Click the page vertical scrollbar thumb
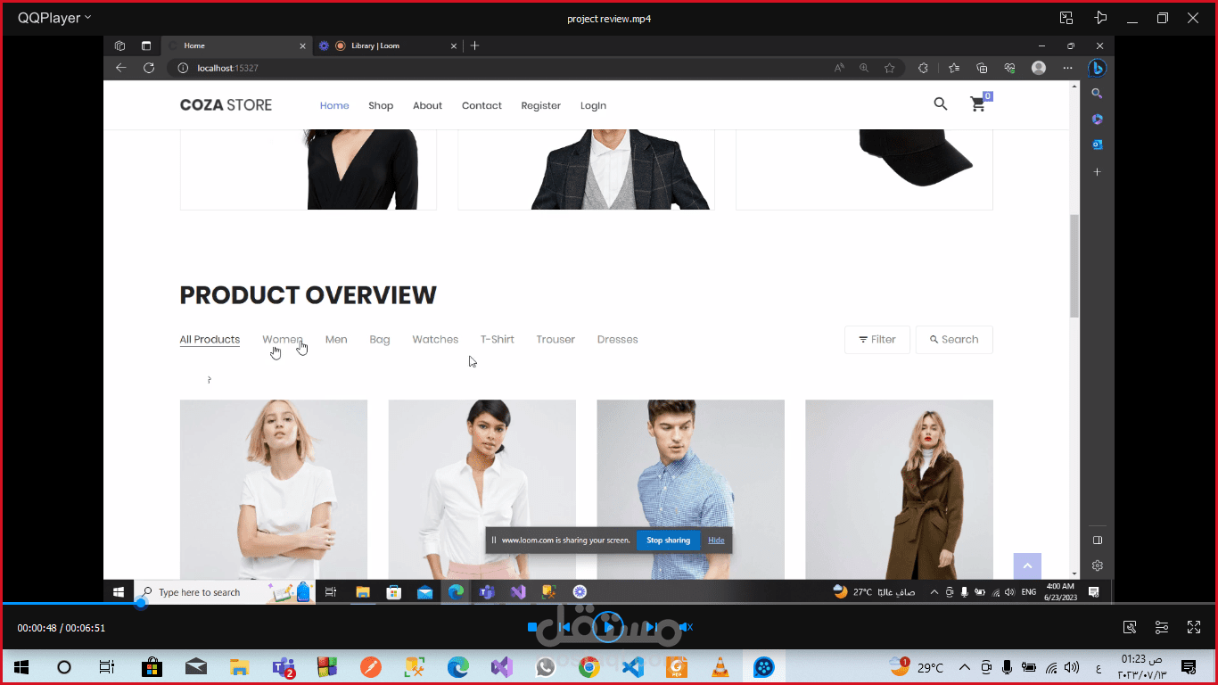 coord(1074,266)
